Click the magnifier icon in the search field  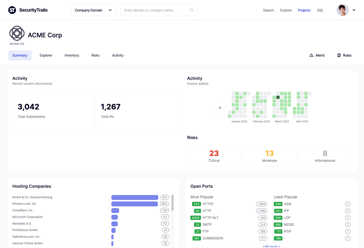(x=192, y=10)
